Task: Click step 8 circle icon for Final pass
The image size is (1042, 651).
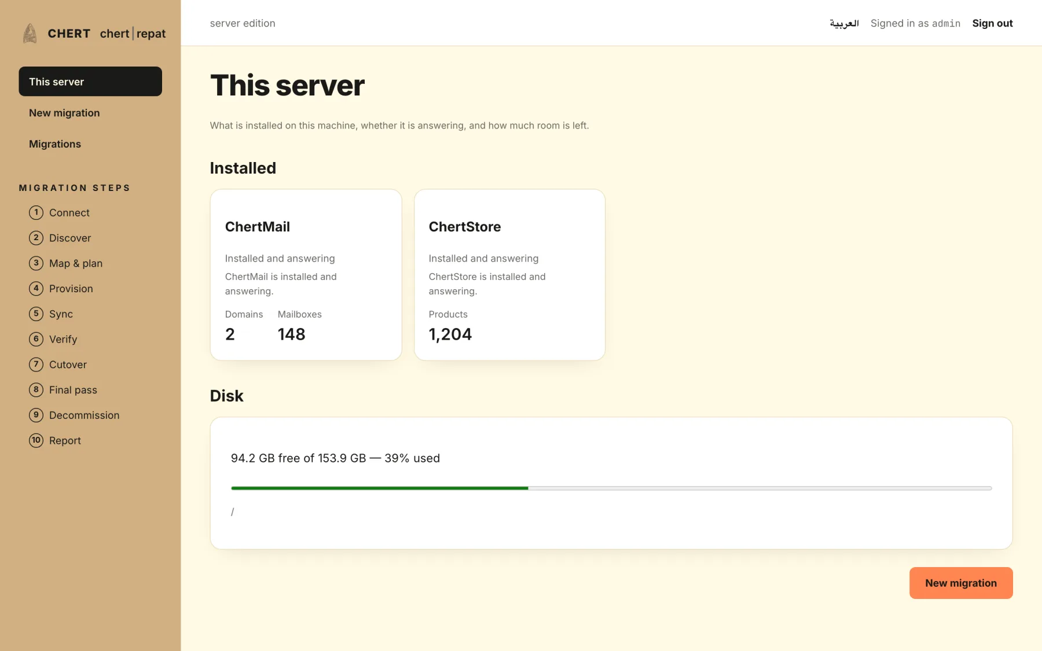Action: pos(36,389)
